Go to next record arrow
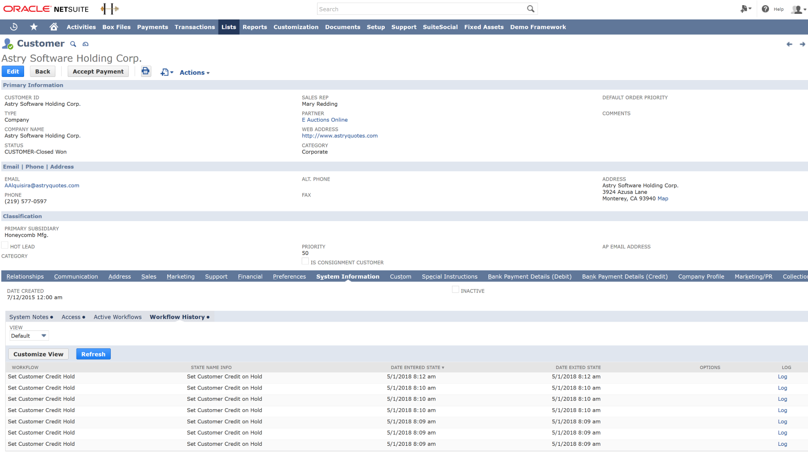Screen dimensions: 808x453 pyautogui.click(x=802, y=44)
